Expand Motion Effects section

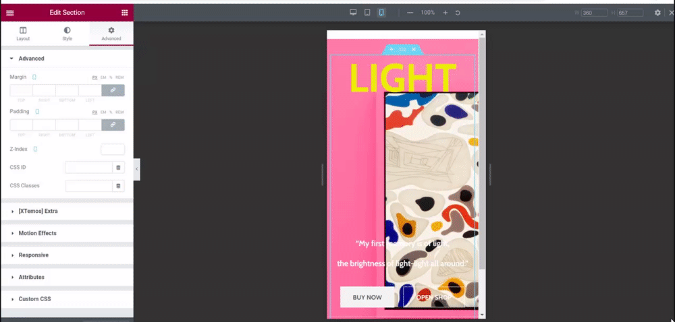(67, 233)
